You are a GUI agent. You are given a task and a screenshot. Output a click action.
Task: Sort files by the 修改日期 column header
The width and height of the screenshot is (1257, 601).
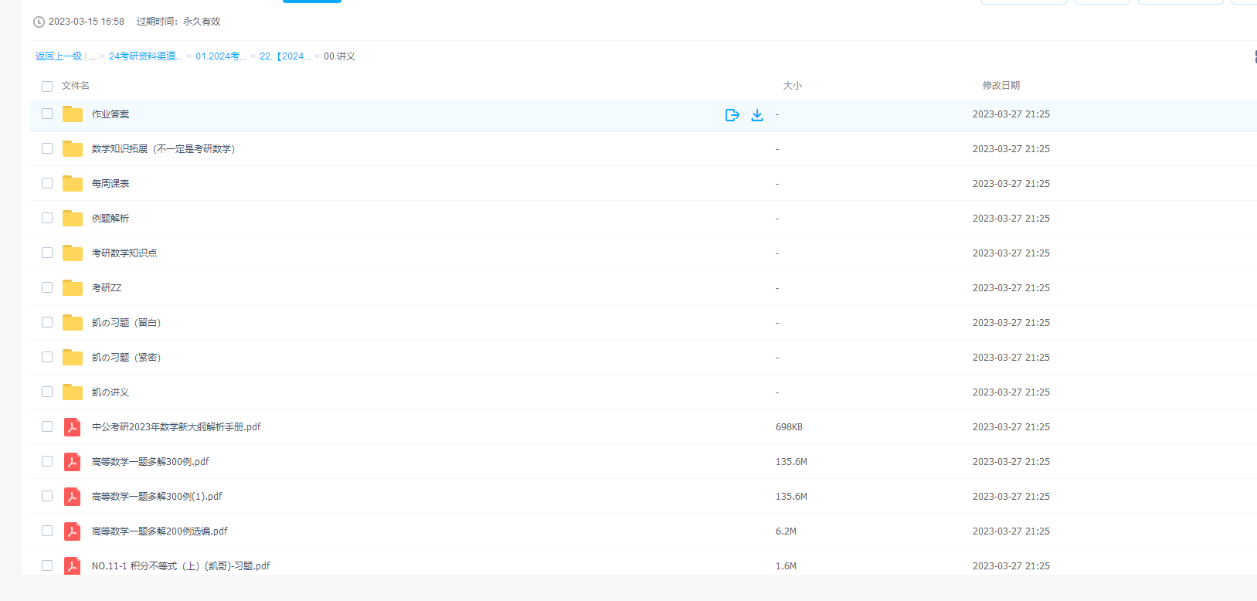[x=1001, y=86]
